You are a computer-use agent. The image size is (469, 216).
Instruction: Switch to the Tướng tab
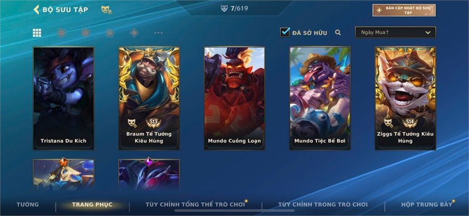pos(28,205)
